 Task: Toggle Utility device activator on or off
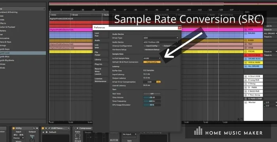point(13,128)
